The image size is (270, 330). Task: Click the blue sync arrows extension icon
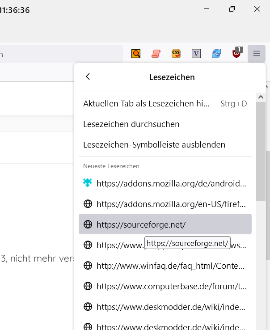pos(216,54)
